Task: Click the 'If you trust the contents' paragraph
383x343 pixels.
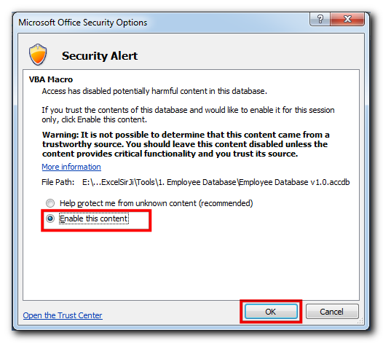Action: coord(188,114)
